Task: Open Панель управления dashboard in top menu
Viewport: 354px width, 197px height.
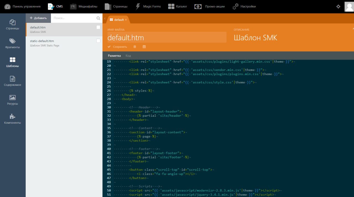Action: point(22,6)
